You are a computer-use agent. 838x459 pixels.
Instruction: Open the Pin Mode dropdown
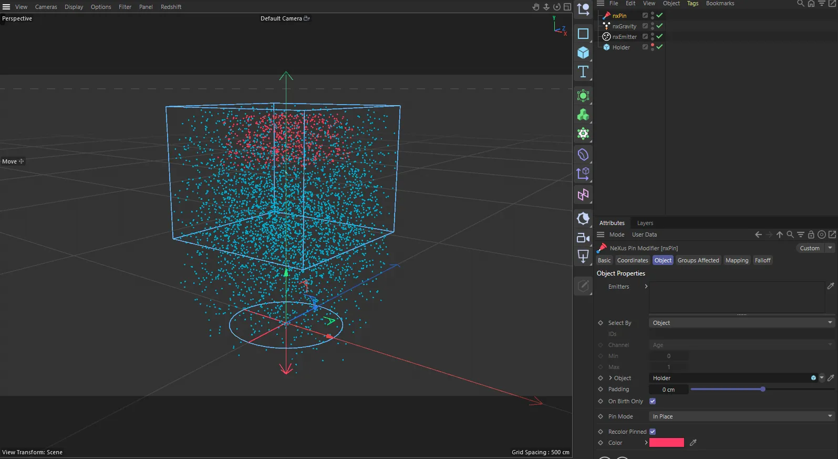pos(742,416)
